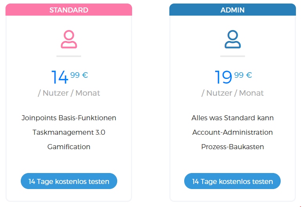
Task: Click the Prozess-Baukasten feature text
Action: 232,147
